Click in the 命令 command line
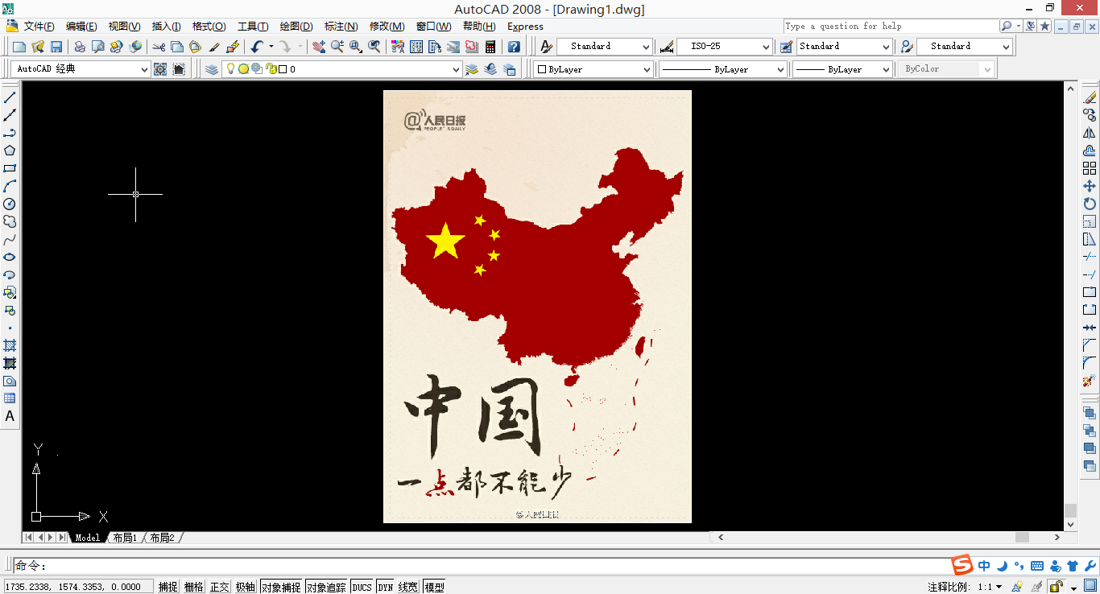1100x594 pixels. click(x=483, y=566)
